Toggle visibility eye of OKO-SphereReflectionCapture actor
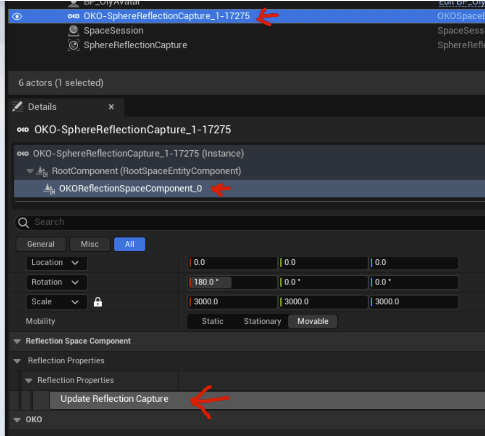Image resolution: width=485 pixels, height=436 pixels. point(17,16)
